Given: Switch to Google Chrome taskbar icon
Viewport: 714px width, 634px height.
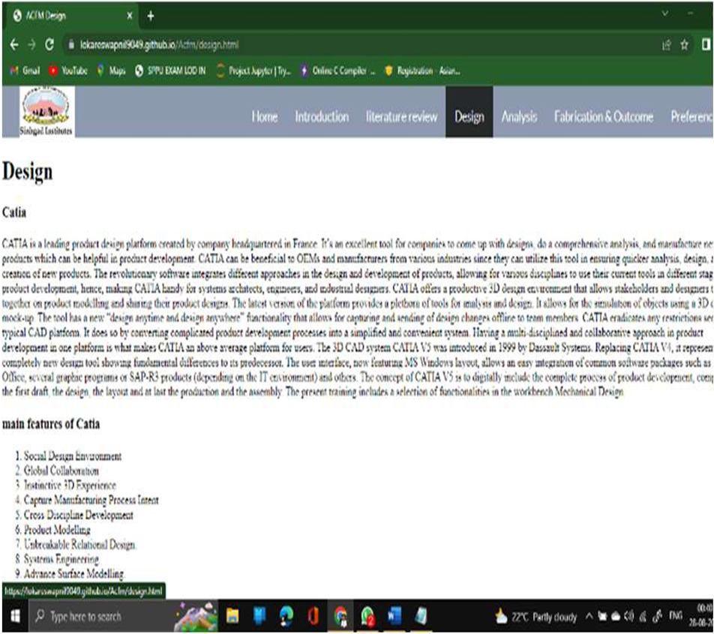Looking at the screenshot, I should [340, 617].
